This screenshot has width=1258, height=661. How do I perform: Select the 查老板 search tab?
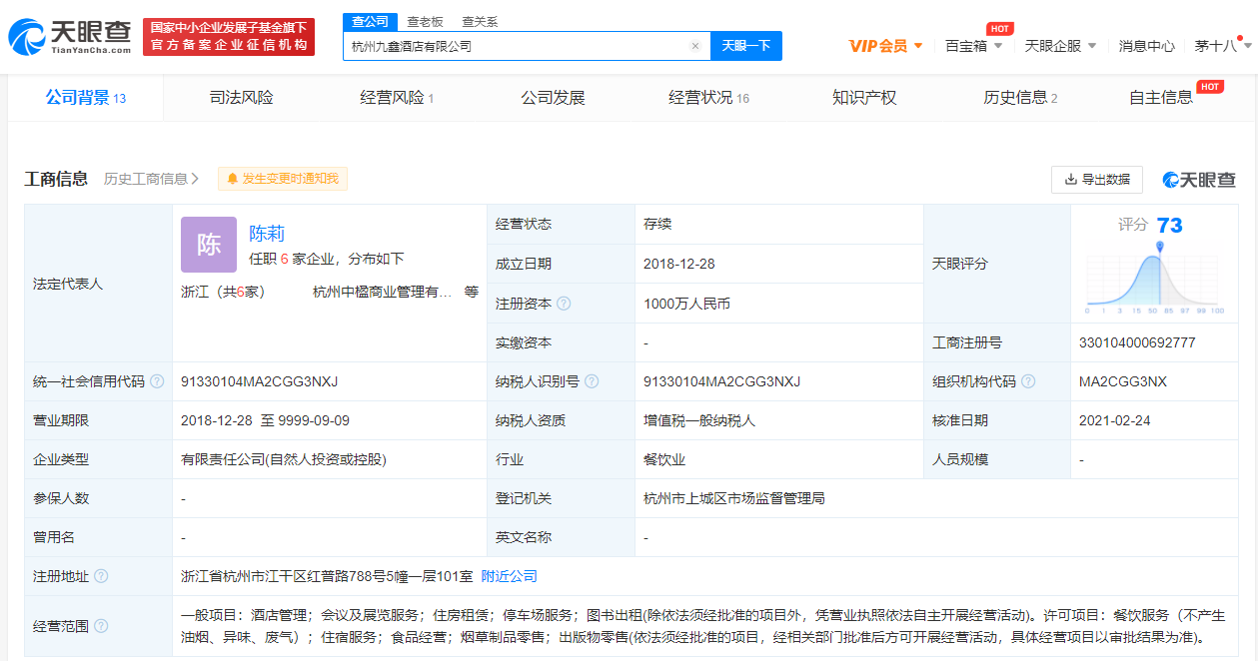pyautogui.click(x=425, y=21)
